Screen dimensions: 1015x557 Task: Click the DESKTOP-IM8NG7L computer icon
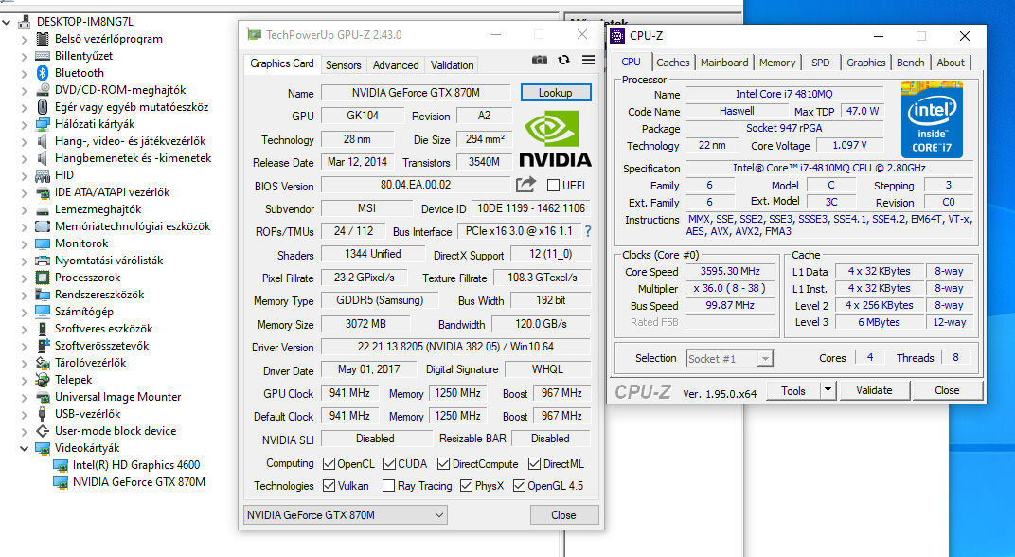pyautogui.click(x=25, y=22)
